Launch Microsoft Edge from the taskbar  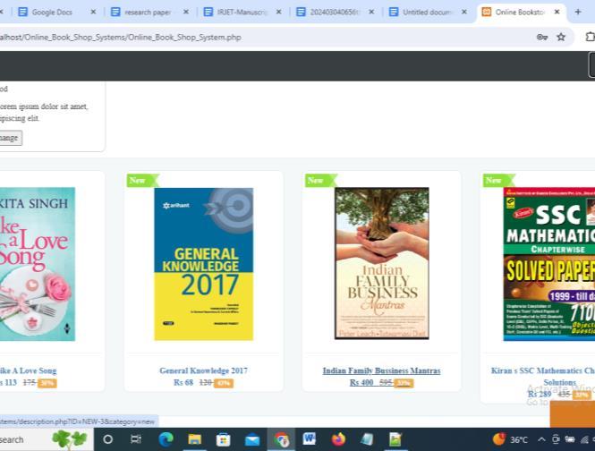(166, 439)
